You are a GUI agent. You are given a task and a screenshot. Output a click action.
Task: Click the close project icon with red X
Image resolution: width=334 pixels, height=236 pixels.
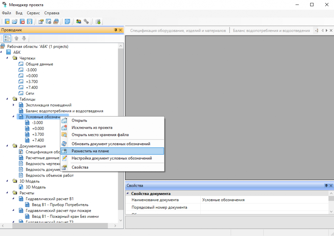point(22,22)
